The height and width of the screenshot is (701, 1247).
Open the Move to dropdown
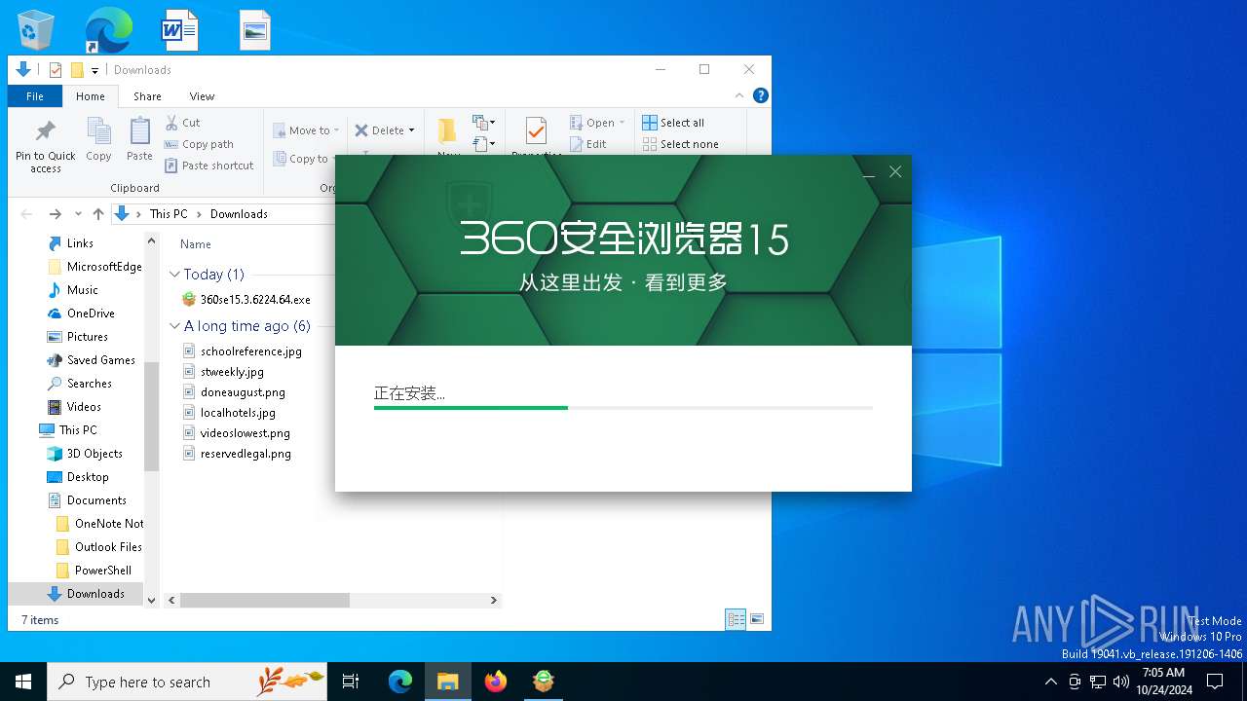[306, 130]
